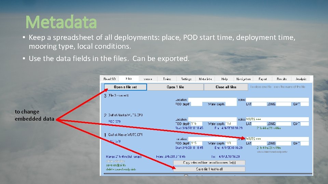Click the GMT field of File 3
The height and width of the screenshot is (184, 328).
click(x=304, y=104)
